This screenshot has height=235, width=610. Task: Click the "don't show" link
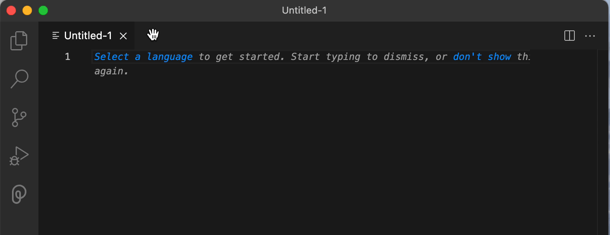pyautogui.click(x=482, y=57)
